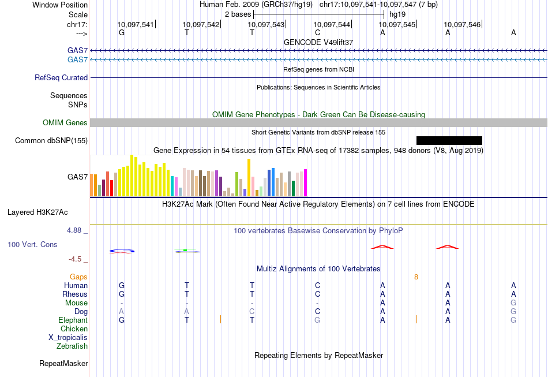Click the hg19 label beside the scale bar

(x=397, y=14)
